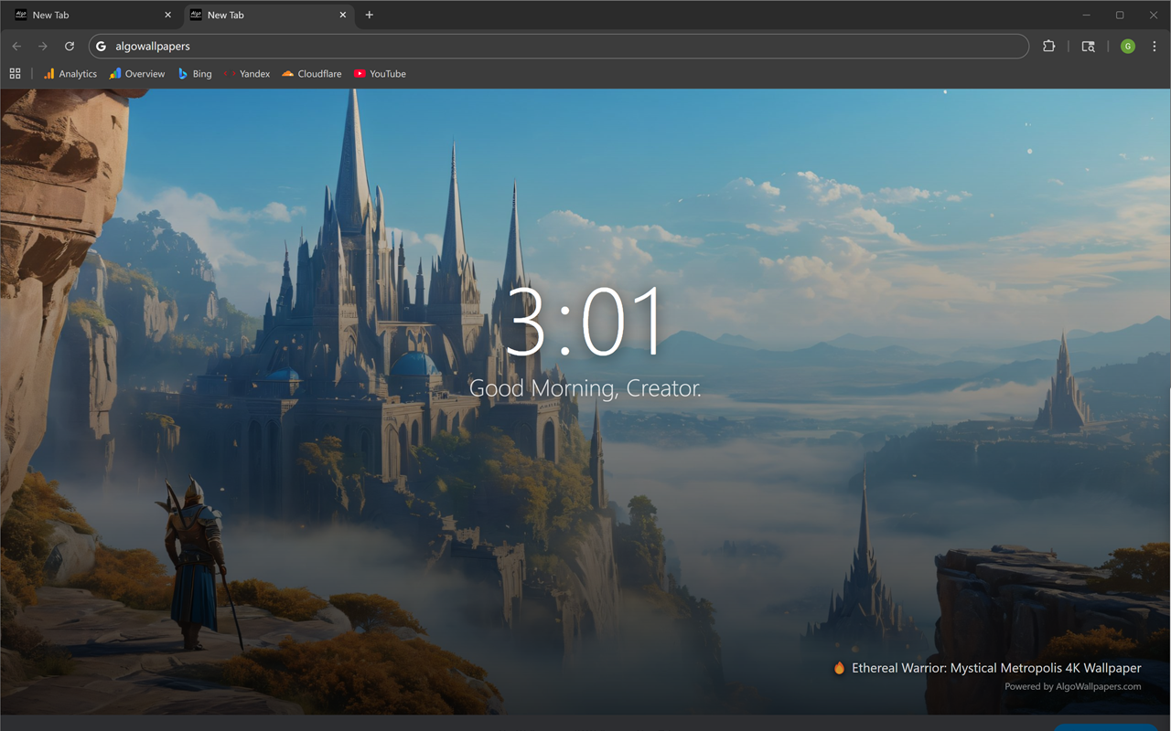This screenshot has height=731, width=1171.
Task: Open the apps grid in bookmarks bar
Action: pos(15,74)
